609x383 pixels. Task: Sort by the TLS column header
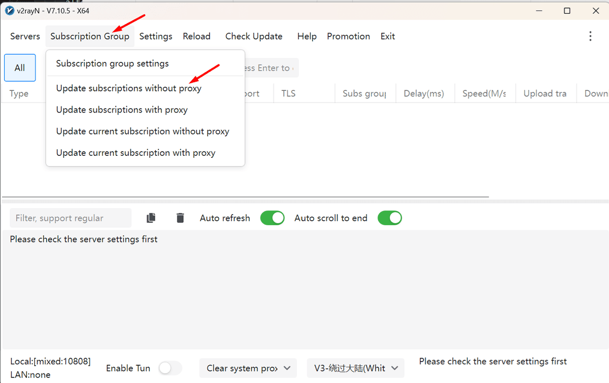coord(304,93)
